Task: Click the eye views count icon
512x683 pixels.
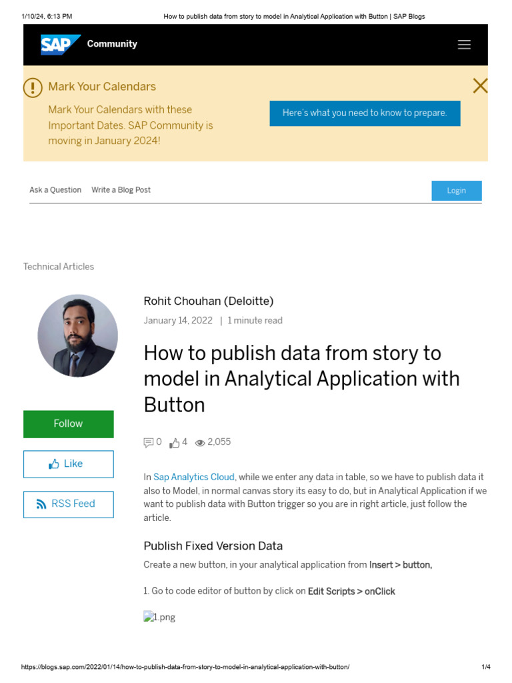Action: point(200,442)
